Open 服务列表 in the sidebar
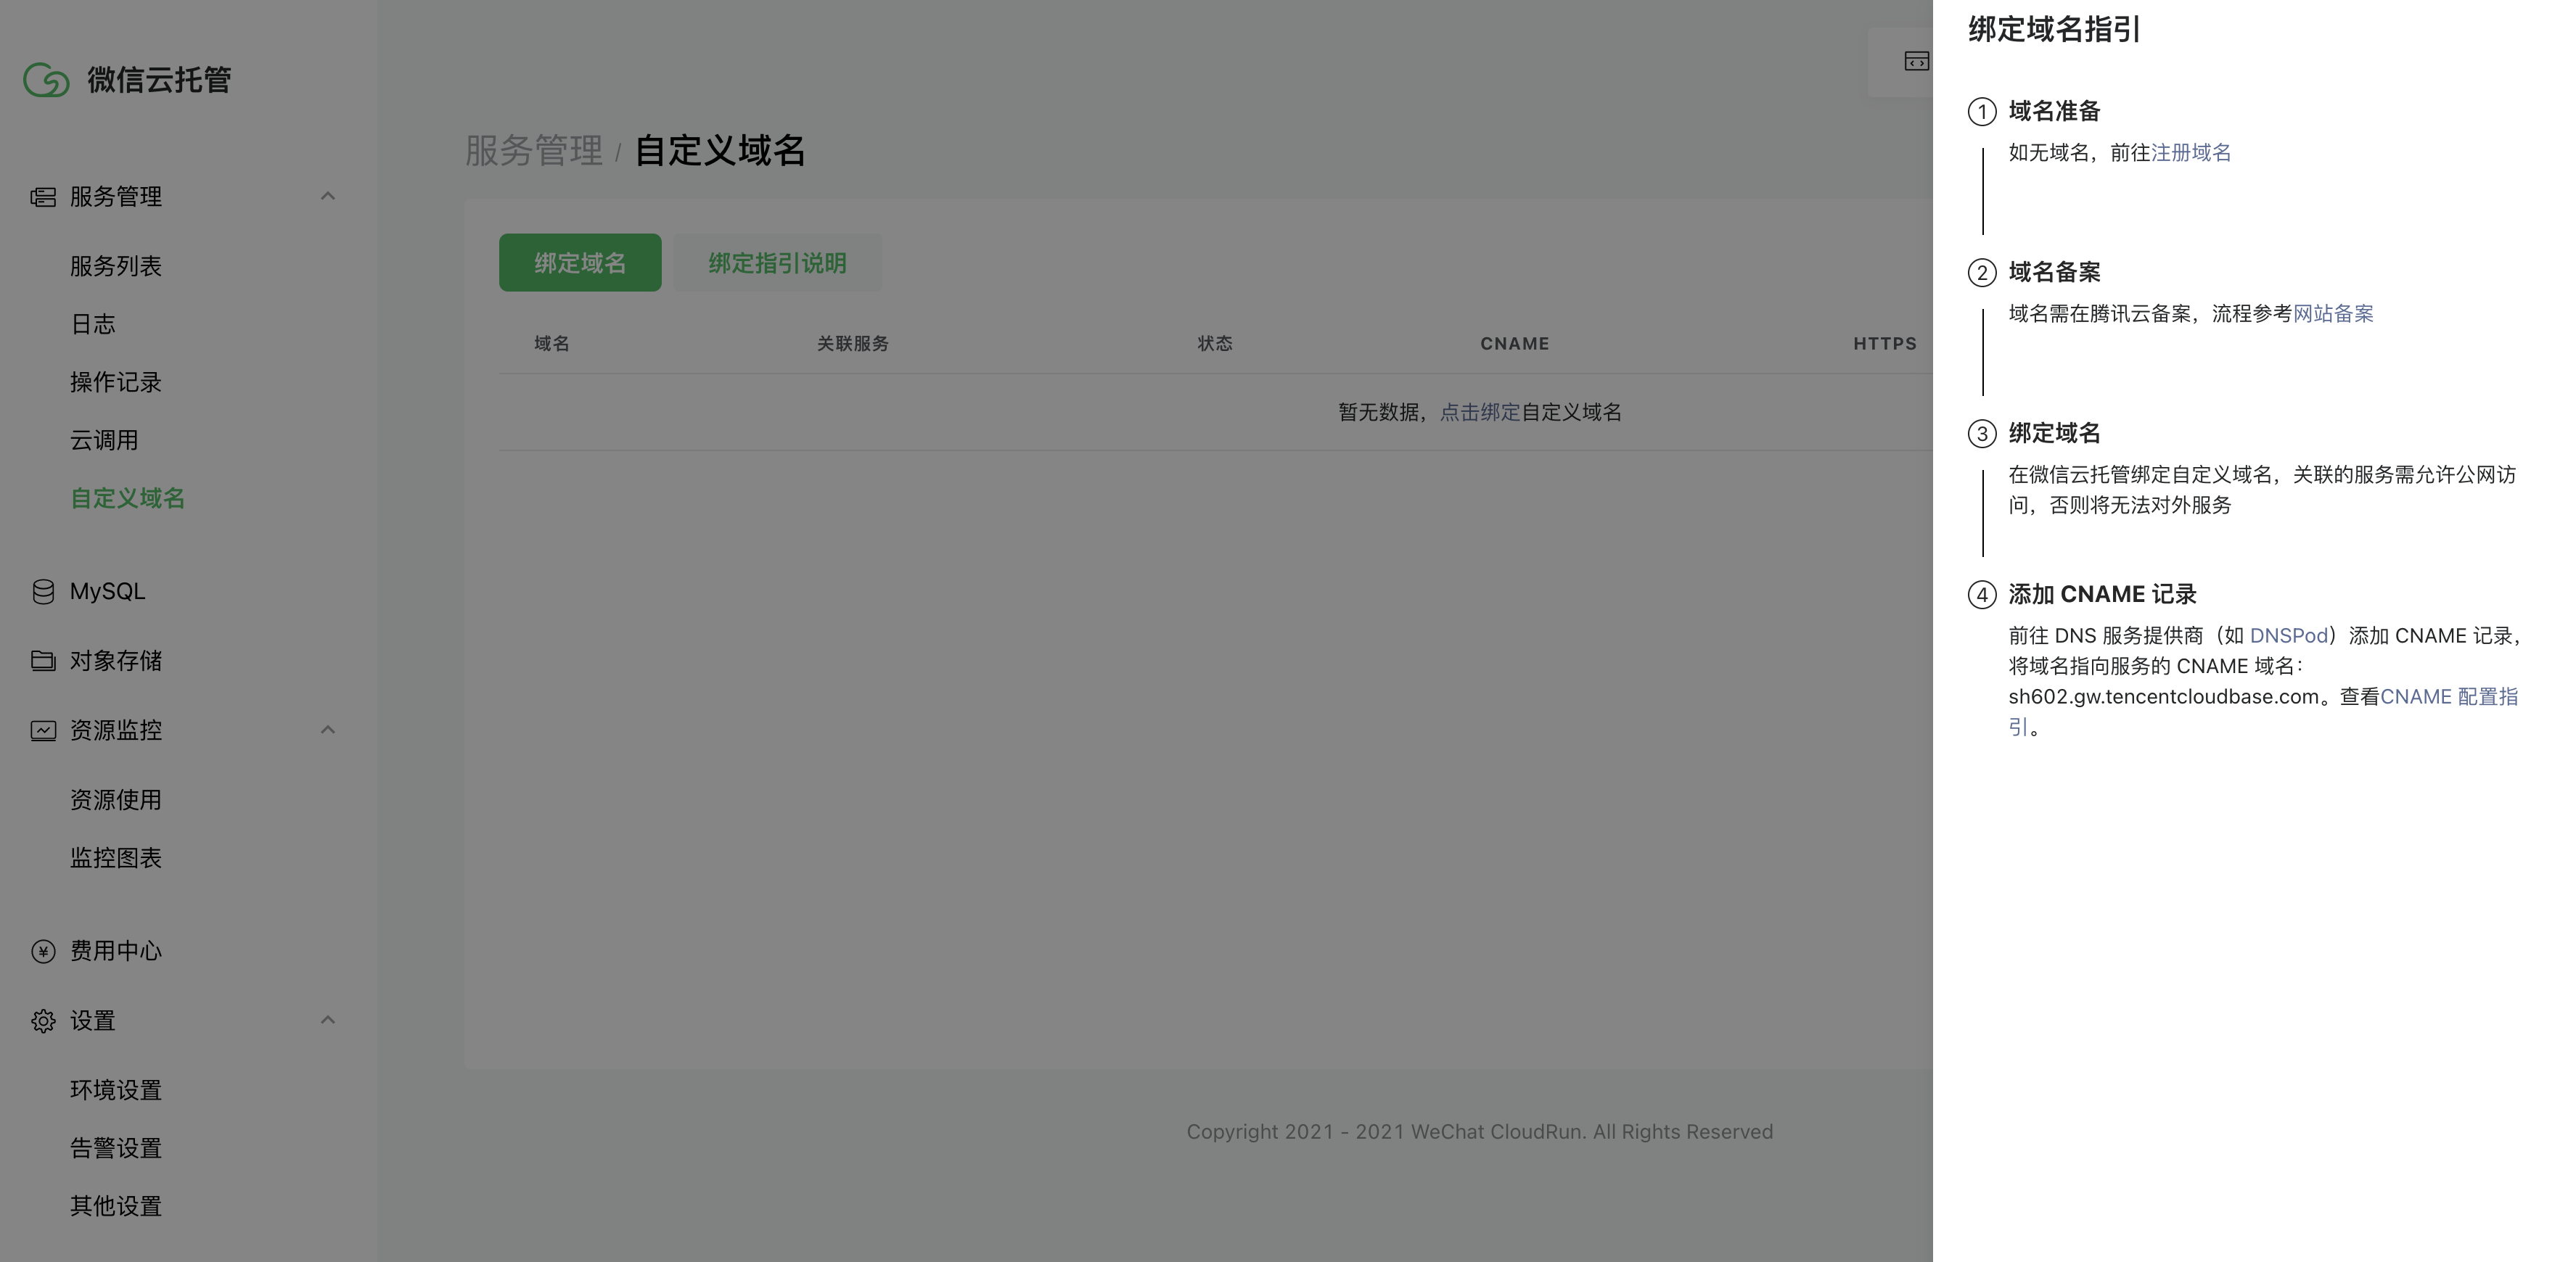Image resolution: width=2576 pixels, height=1262 pixels. click(116, 267)
